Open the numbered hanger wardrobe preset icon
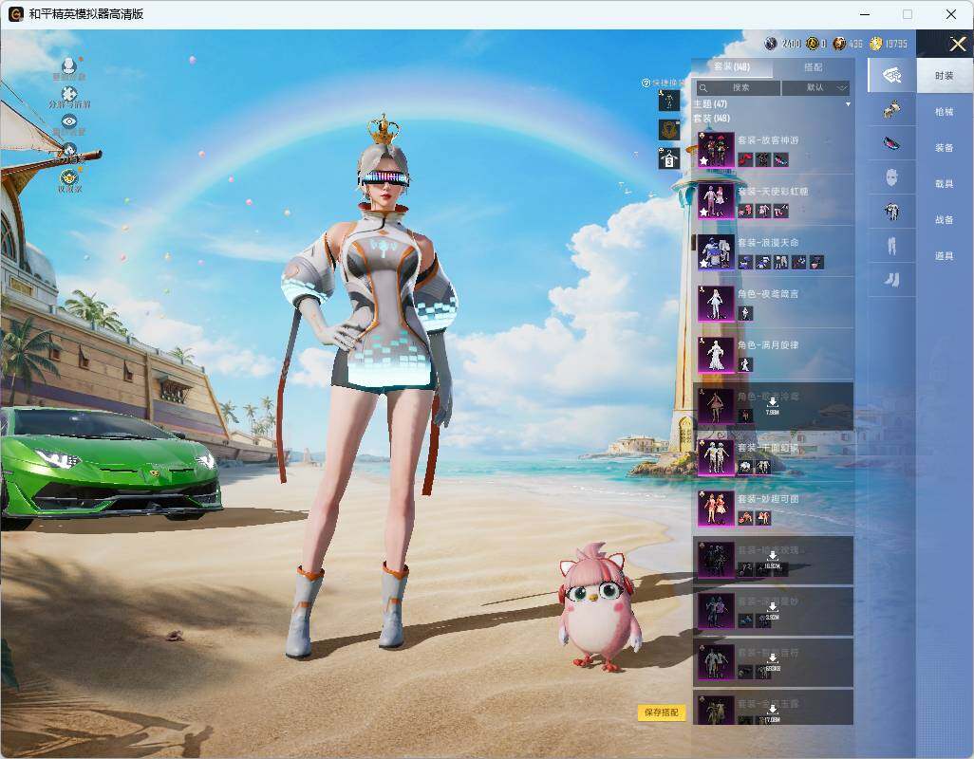 (x=668, y=158)
